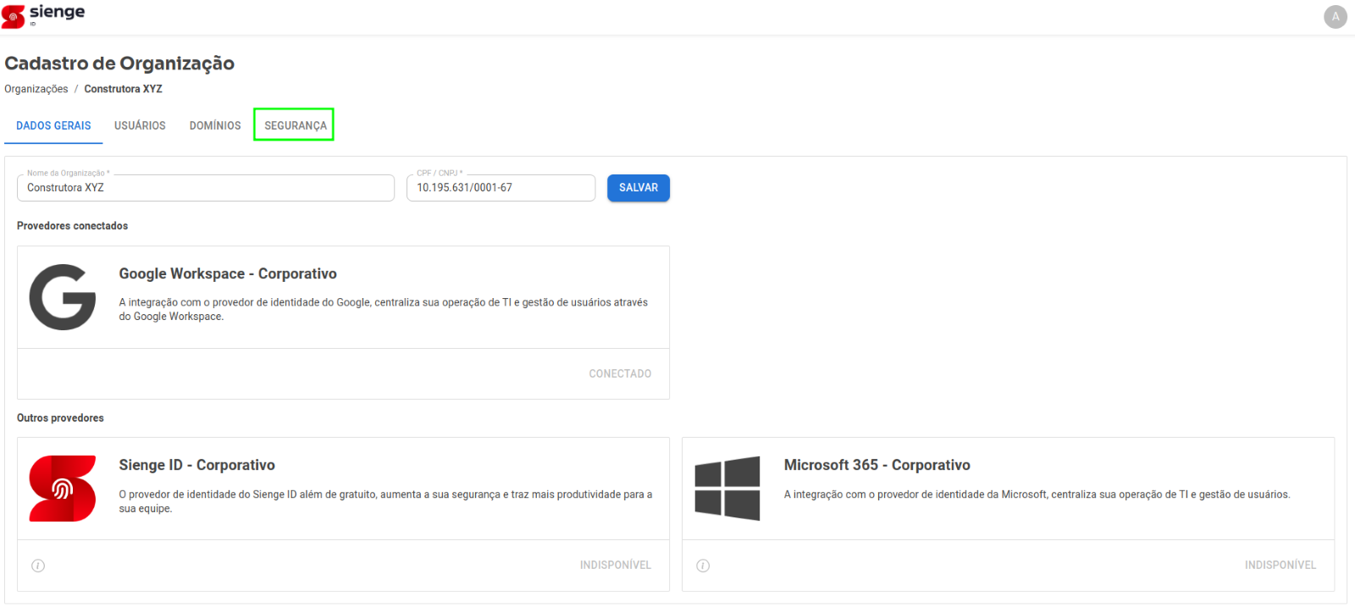The height and width of the screenshot is (613, 1355).
Task: Click the info icon on Microsoft 365 card
Action: (703, 566)
